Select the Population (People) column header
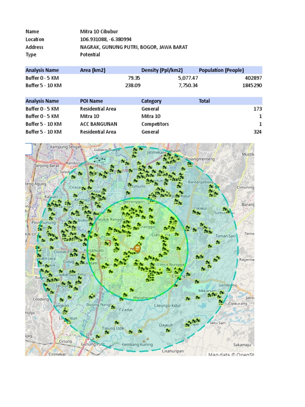 [221, 70]
